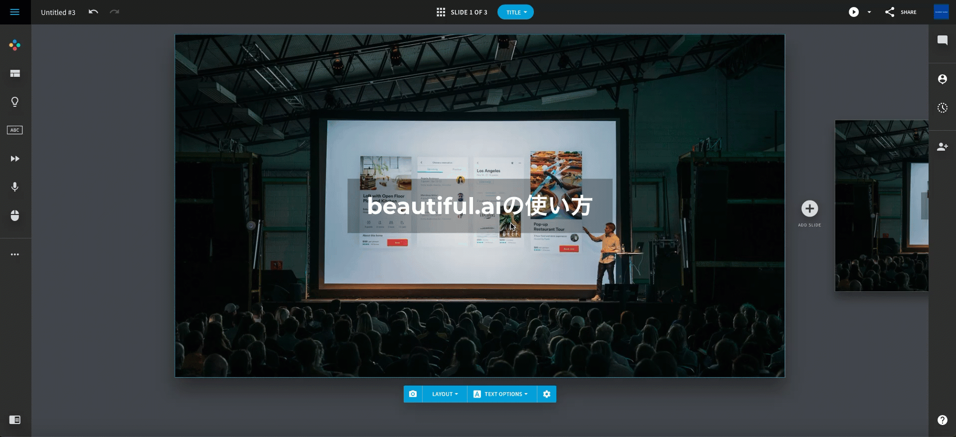Open the lightbulb ideas icon

coord(15,102)
